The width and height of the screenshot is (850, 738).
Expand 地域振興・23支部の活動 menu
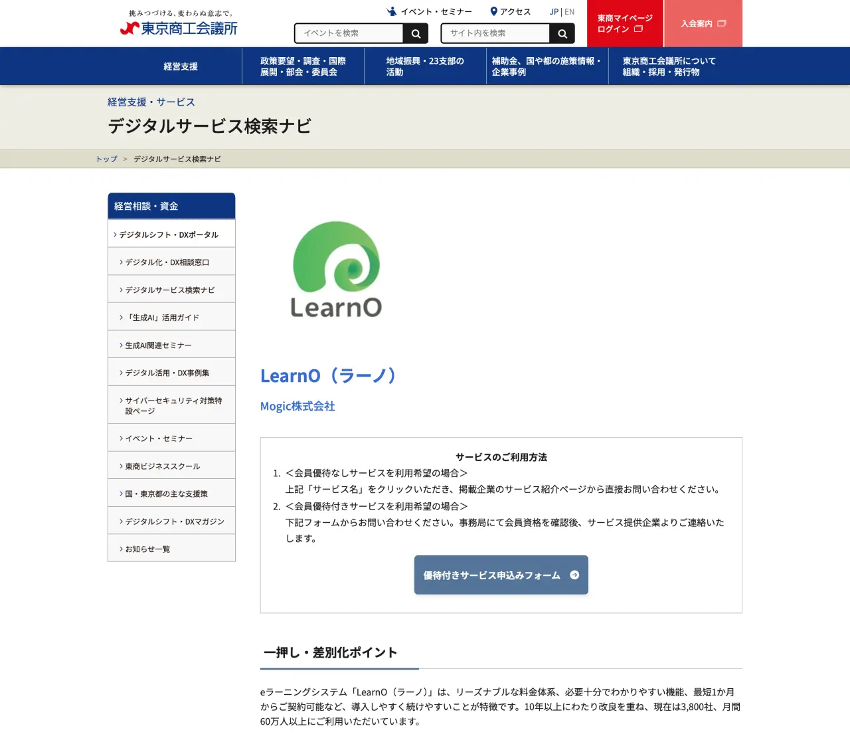tap(425, 66)
